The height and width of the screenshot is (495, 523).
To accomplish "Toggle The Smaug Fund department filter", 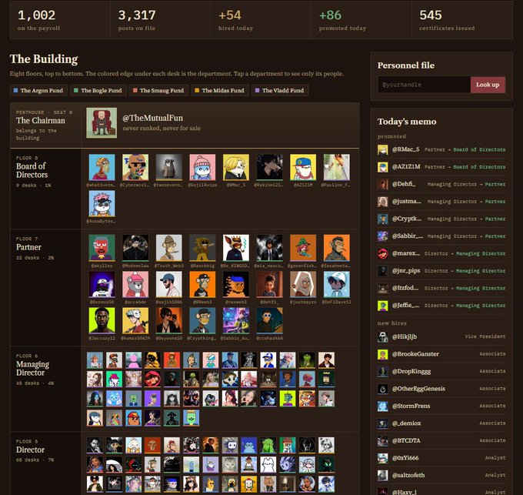I will (158, 91).
